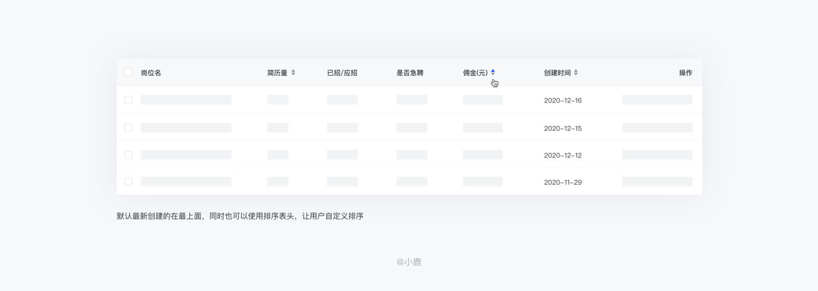Image resolution: width=818 pixels, height=291 pixels.
Task: Select the 2020-12-12 row checkbox
Action: coord(128,155)
